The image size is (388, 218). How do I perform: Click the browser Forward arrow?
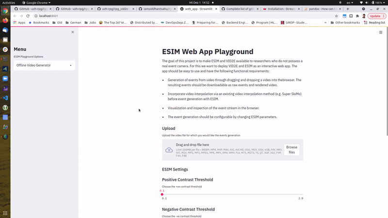coord(21,16)
